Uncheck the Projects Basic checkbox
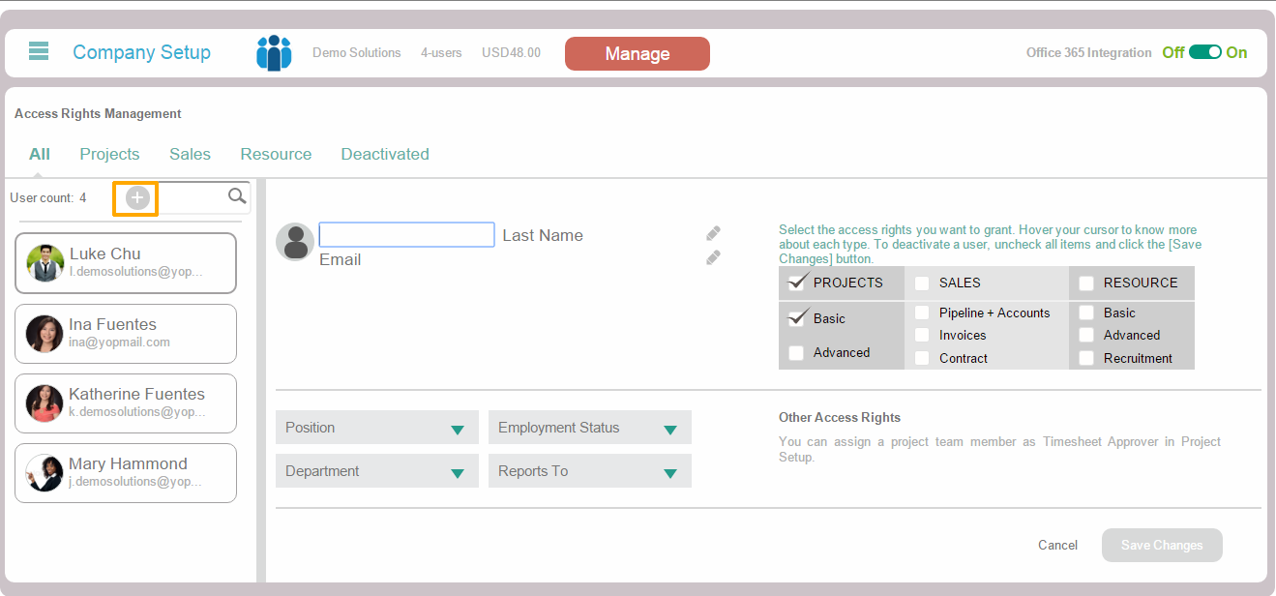1276x596 pixels. click(797, 318)
